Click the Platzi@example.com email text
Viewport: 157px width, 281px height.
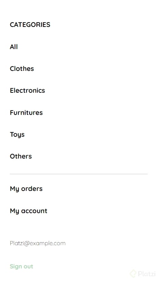point(37,243)
